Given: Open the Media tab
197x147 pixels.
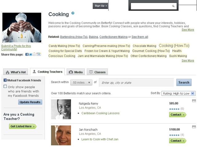Looking at the screenshot, I should click(x=76, y=72).
